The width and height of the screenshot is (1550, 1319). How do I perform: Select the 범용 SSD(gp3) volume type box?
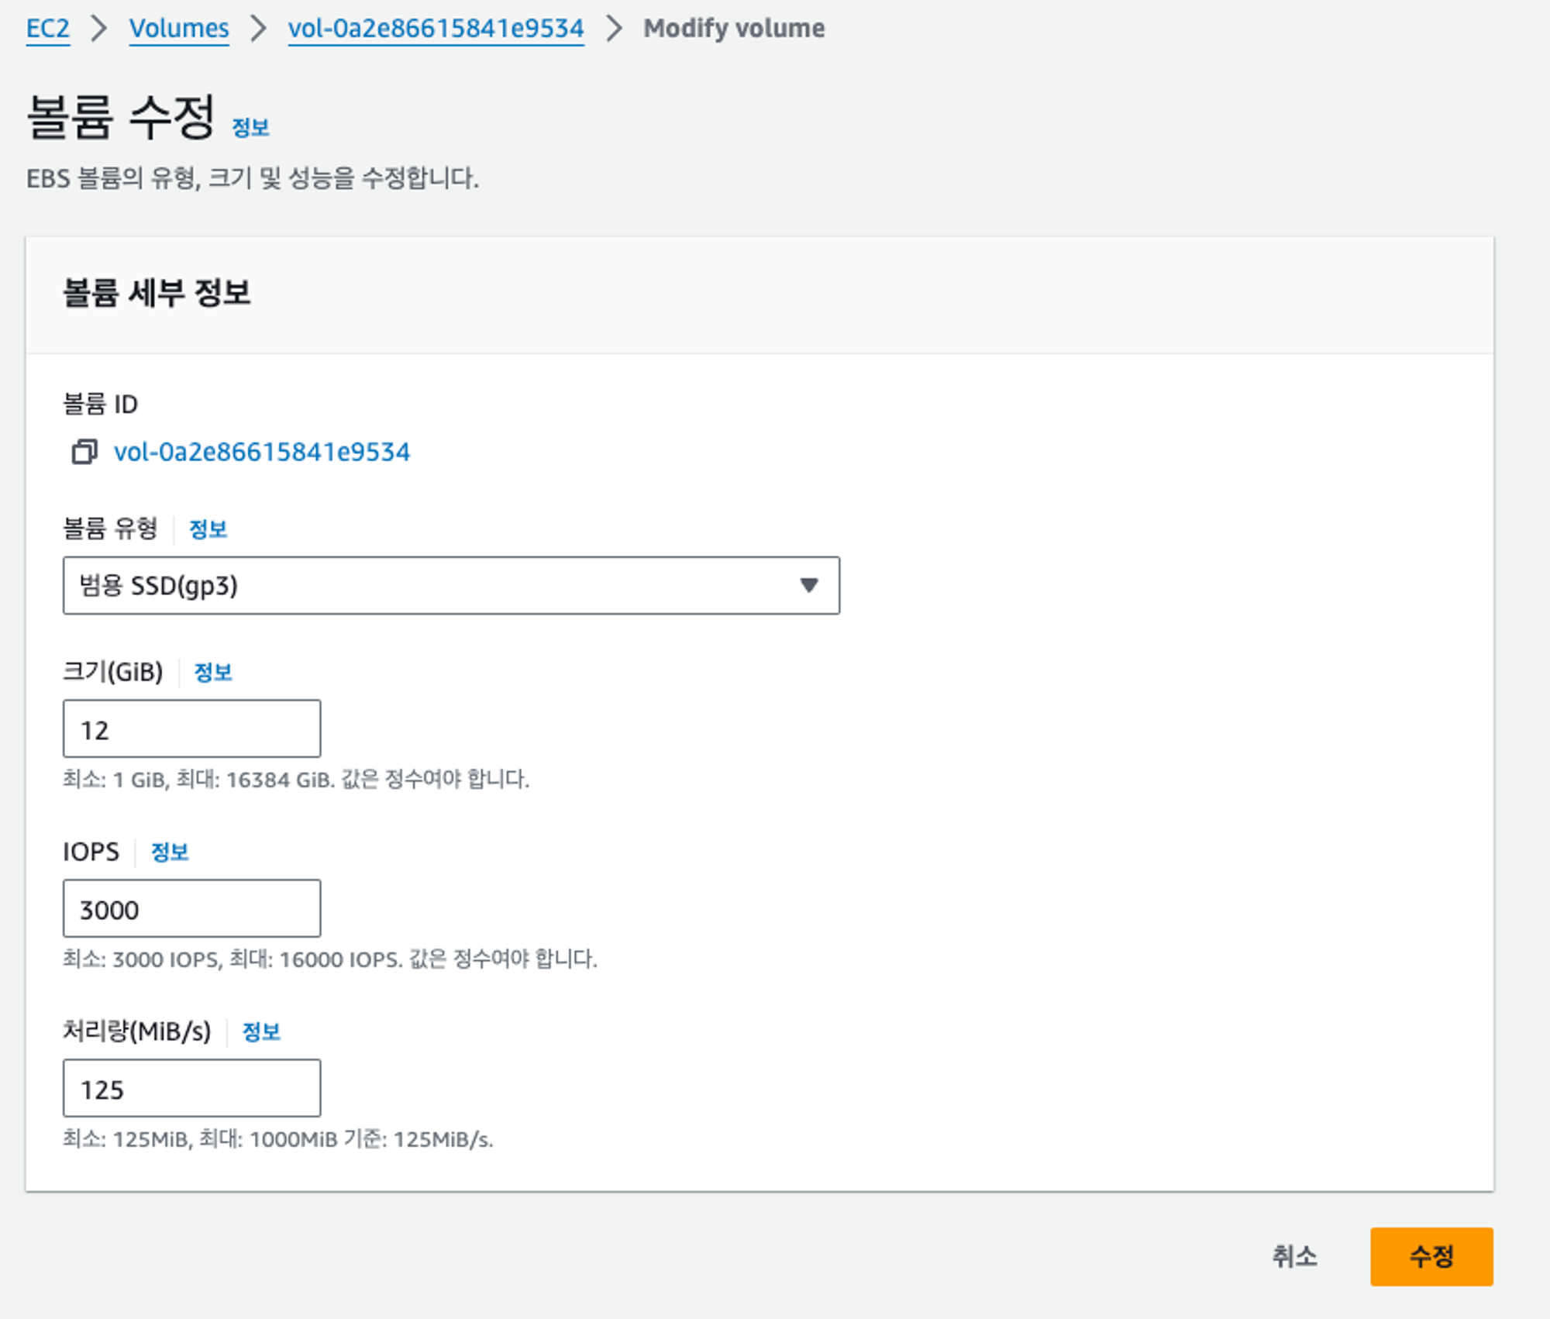(434, 585)
